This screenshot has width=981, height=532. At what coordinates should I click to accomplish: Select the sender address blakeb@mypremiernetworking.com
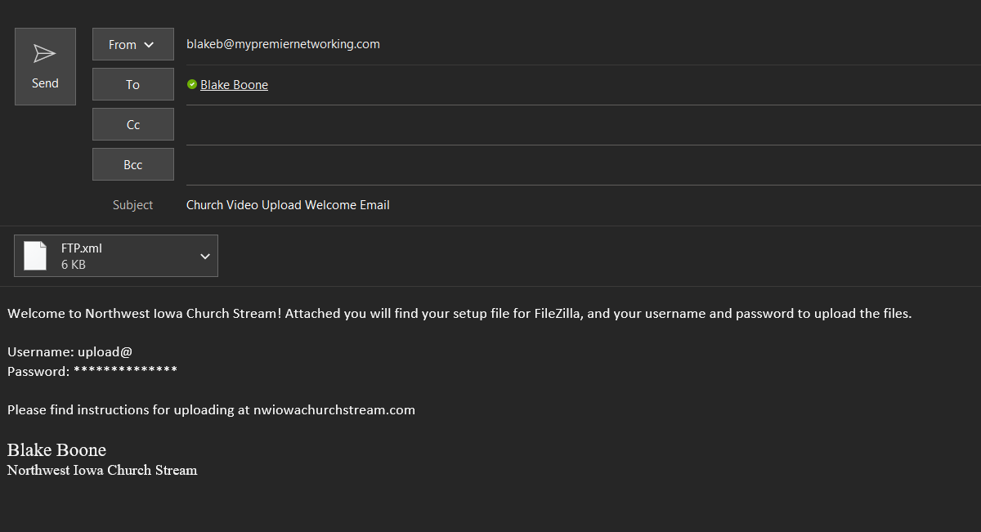[283, 44]
